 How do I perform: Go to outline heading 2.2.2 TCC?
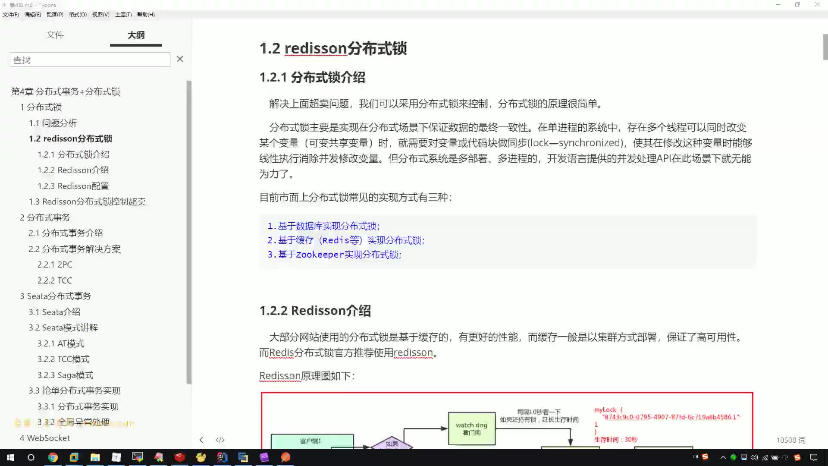55,280
